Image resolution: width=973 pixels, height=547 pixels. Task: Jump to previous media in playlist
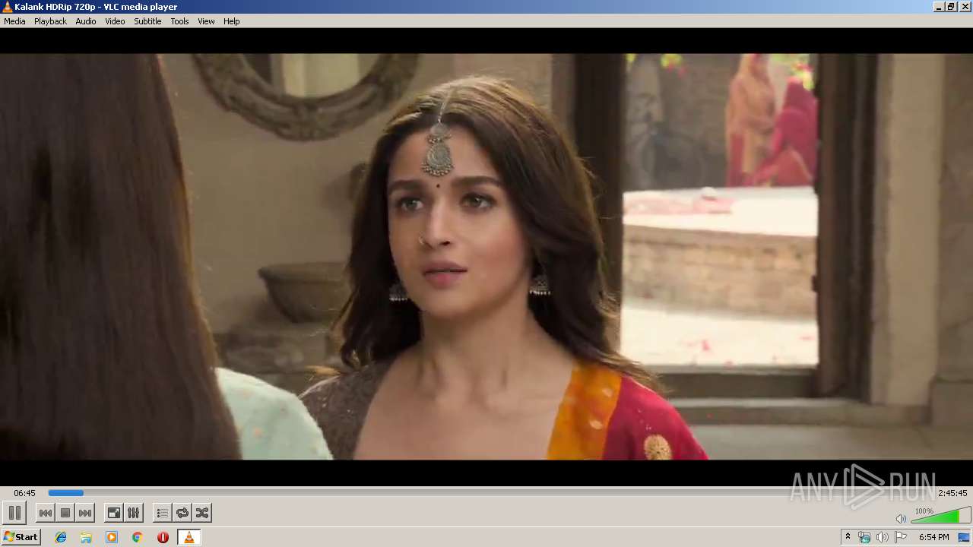[x=46, y=513]
